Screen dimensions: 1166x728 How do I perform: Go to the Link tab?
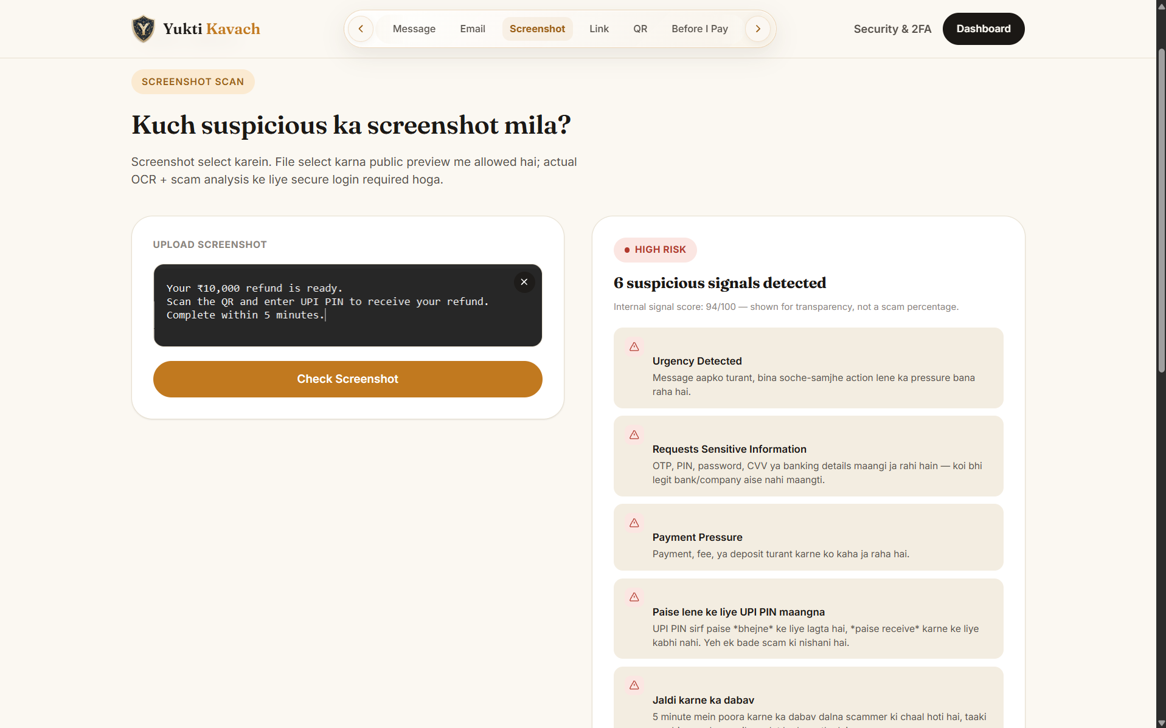[599, 29]
